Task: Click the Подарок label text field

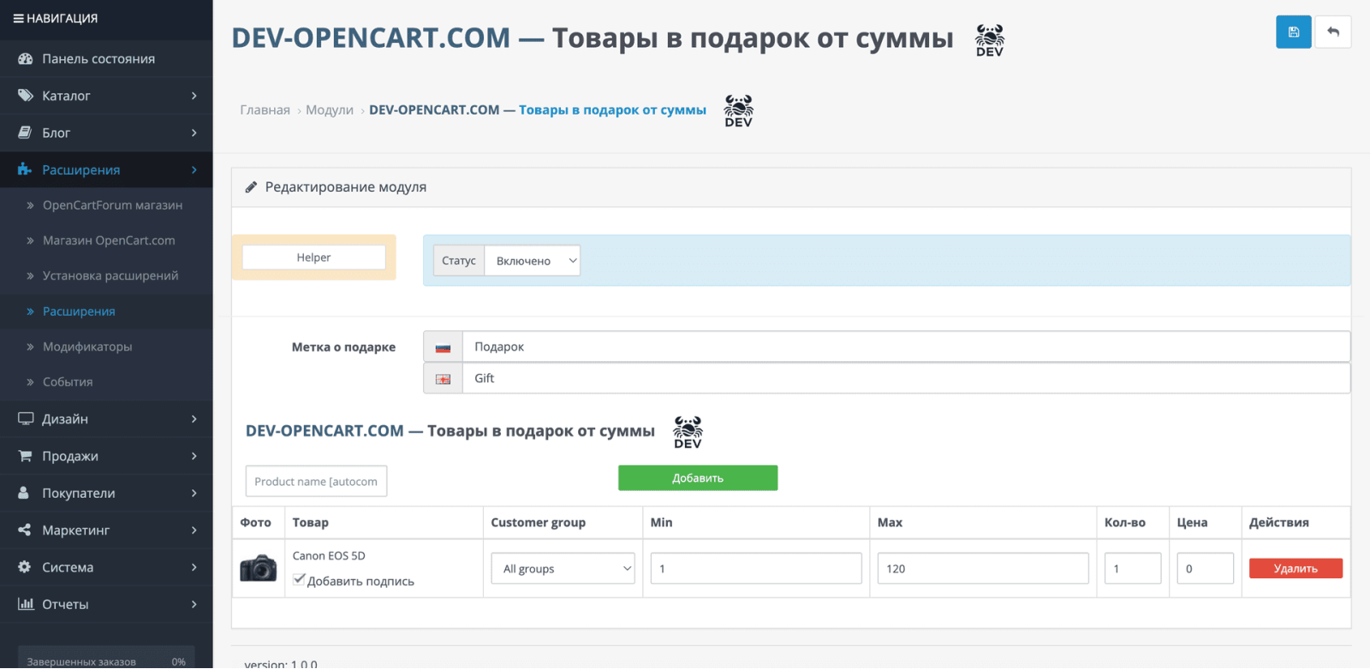Action: 906,346
